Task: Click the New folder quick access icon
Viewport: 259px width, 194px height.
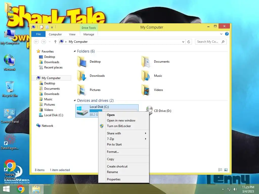Action: 47,27
